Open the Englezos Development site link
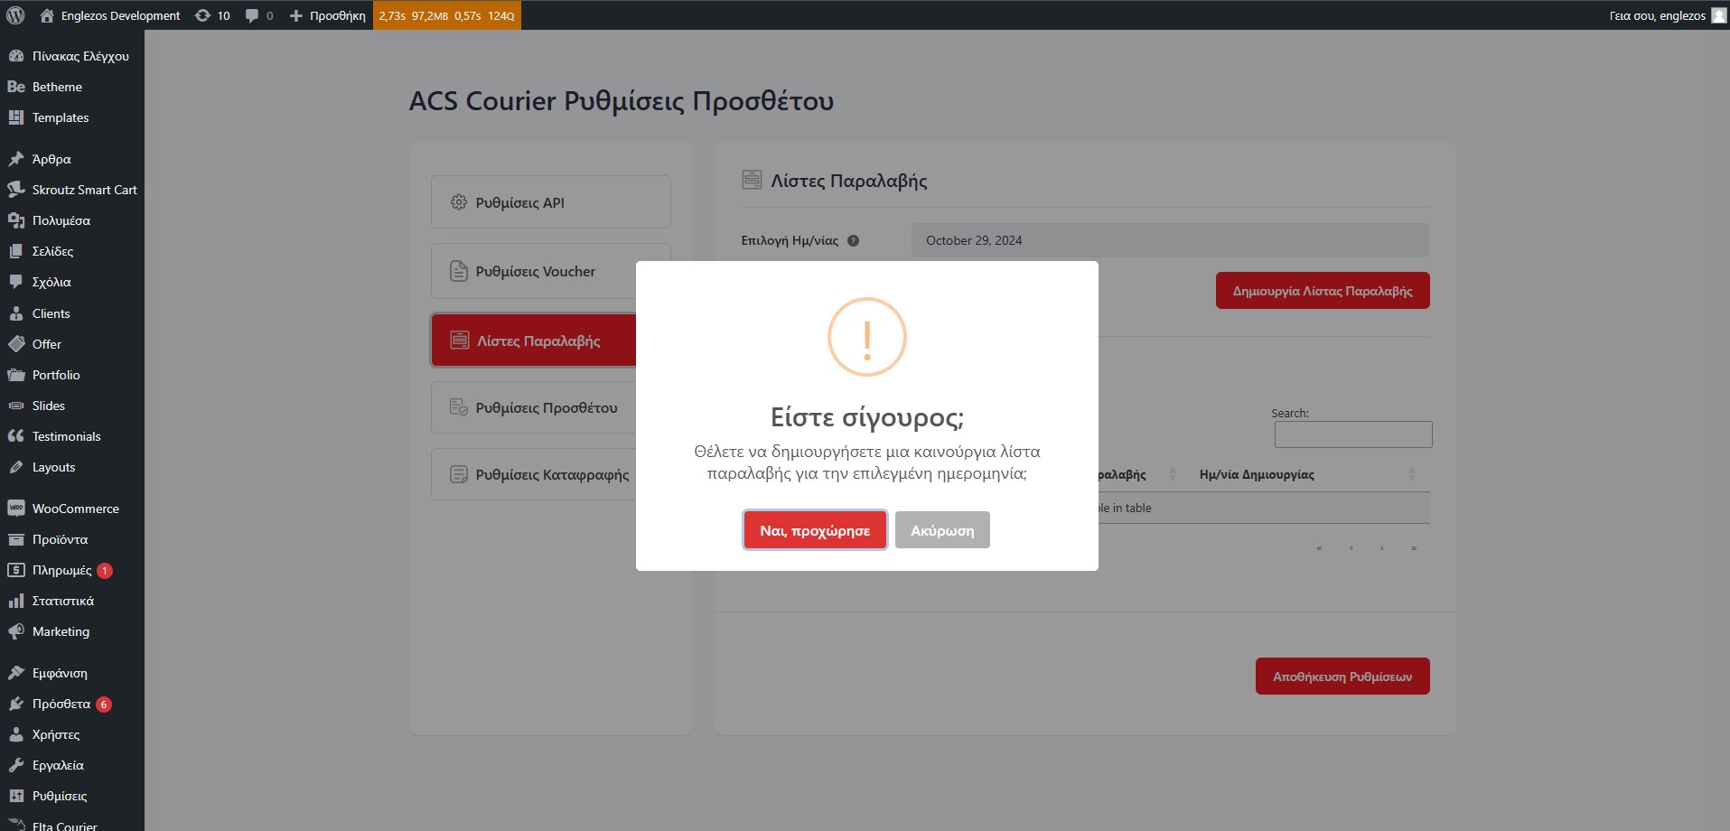The width and height of the screenshot is (1730, 831). (x=109, y=15)
